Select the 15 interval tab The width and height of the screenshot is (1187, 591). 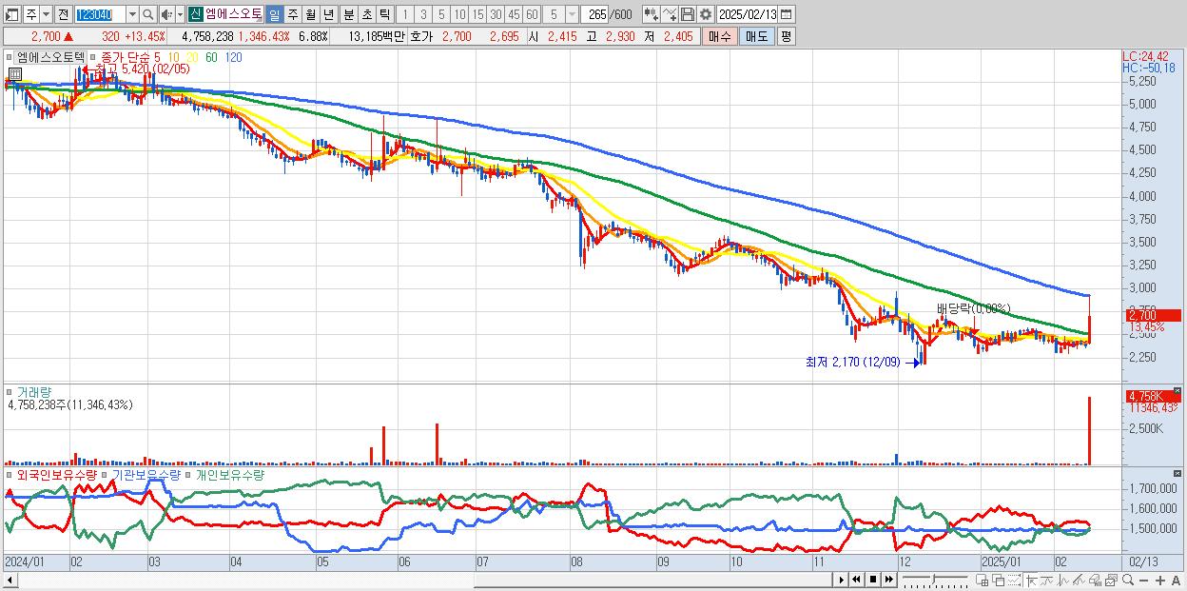(477, 14)
